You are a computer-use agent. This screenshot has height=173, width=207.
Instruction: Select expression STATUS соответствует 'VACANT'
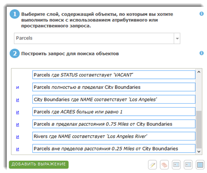click(x=114, y=75)
